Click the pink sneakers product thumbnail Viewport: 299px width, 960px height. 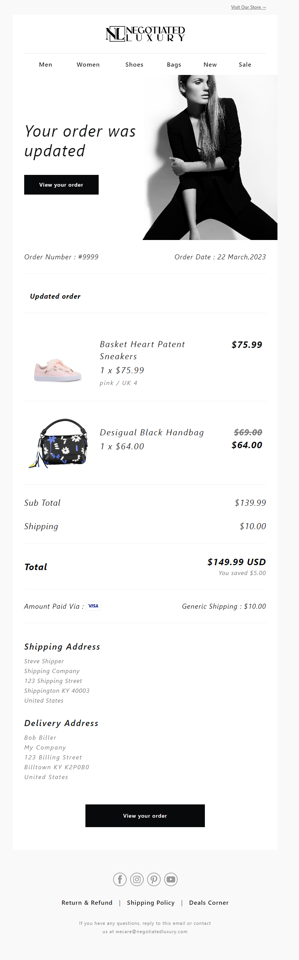(58, 371)
